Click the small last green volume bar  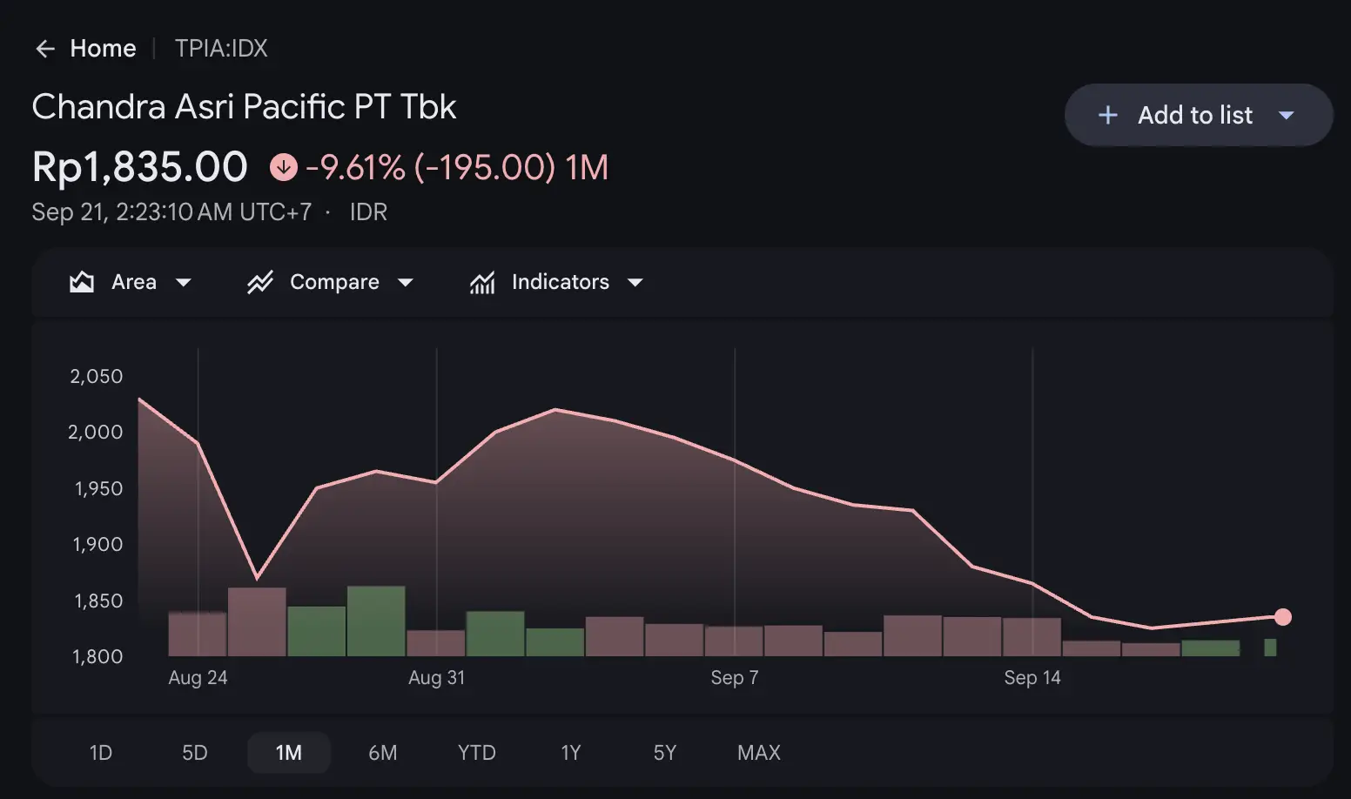[x=1270, y=648]
